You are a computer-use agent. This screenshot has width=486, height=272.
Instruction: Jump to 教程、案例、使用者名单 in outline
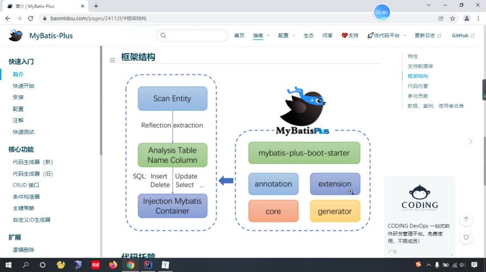436,106
